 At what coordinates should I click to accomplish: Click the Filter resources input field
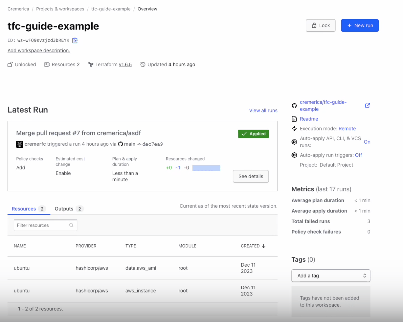46,225
